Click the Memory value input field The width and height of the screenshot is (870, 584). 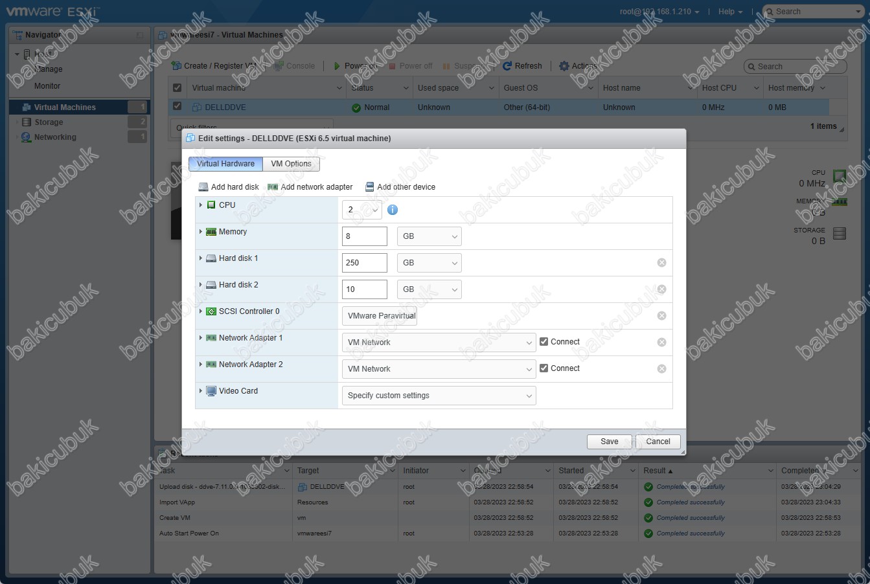coord(365,236)
